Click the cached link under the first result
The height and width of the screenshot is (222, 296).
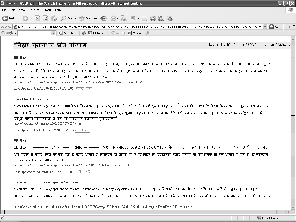[x=84, y=88]
